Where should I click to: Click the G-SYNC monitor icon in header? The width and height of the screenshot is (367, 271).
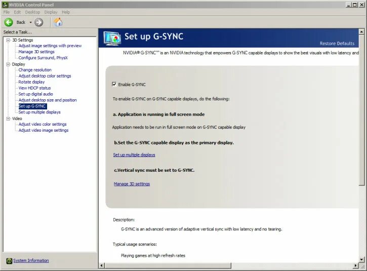point(112,38)
